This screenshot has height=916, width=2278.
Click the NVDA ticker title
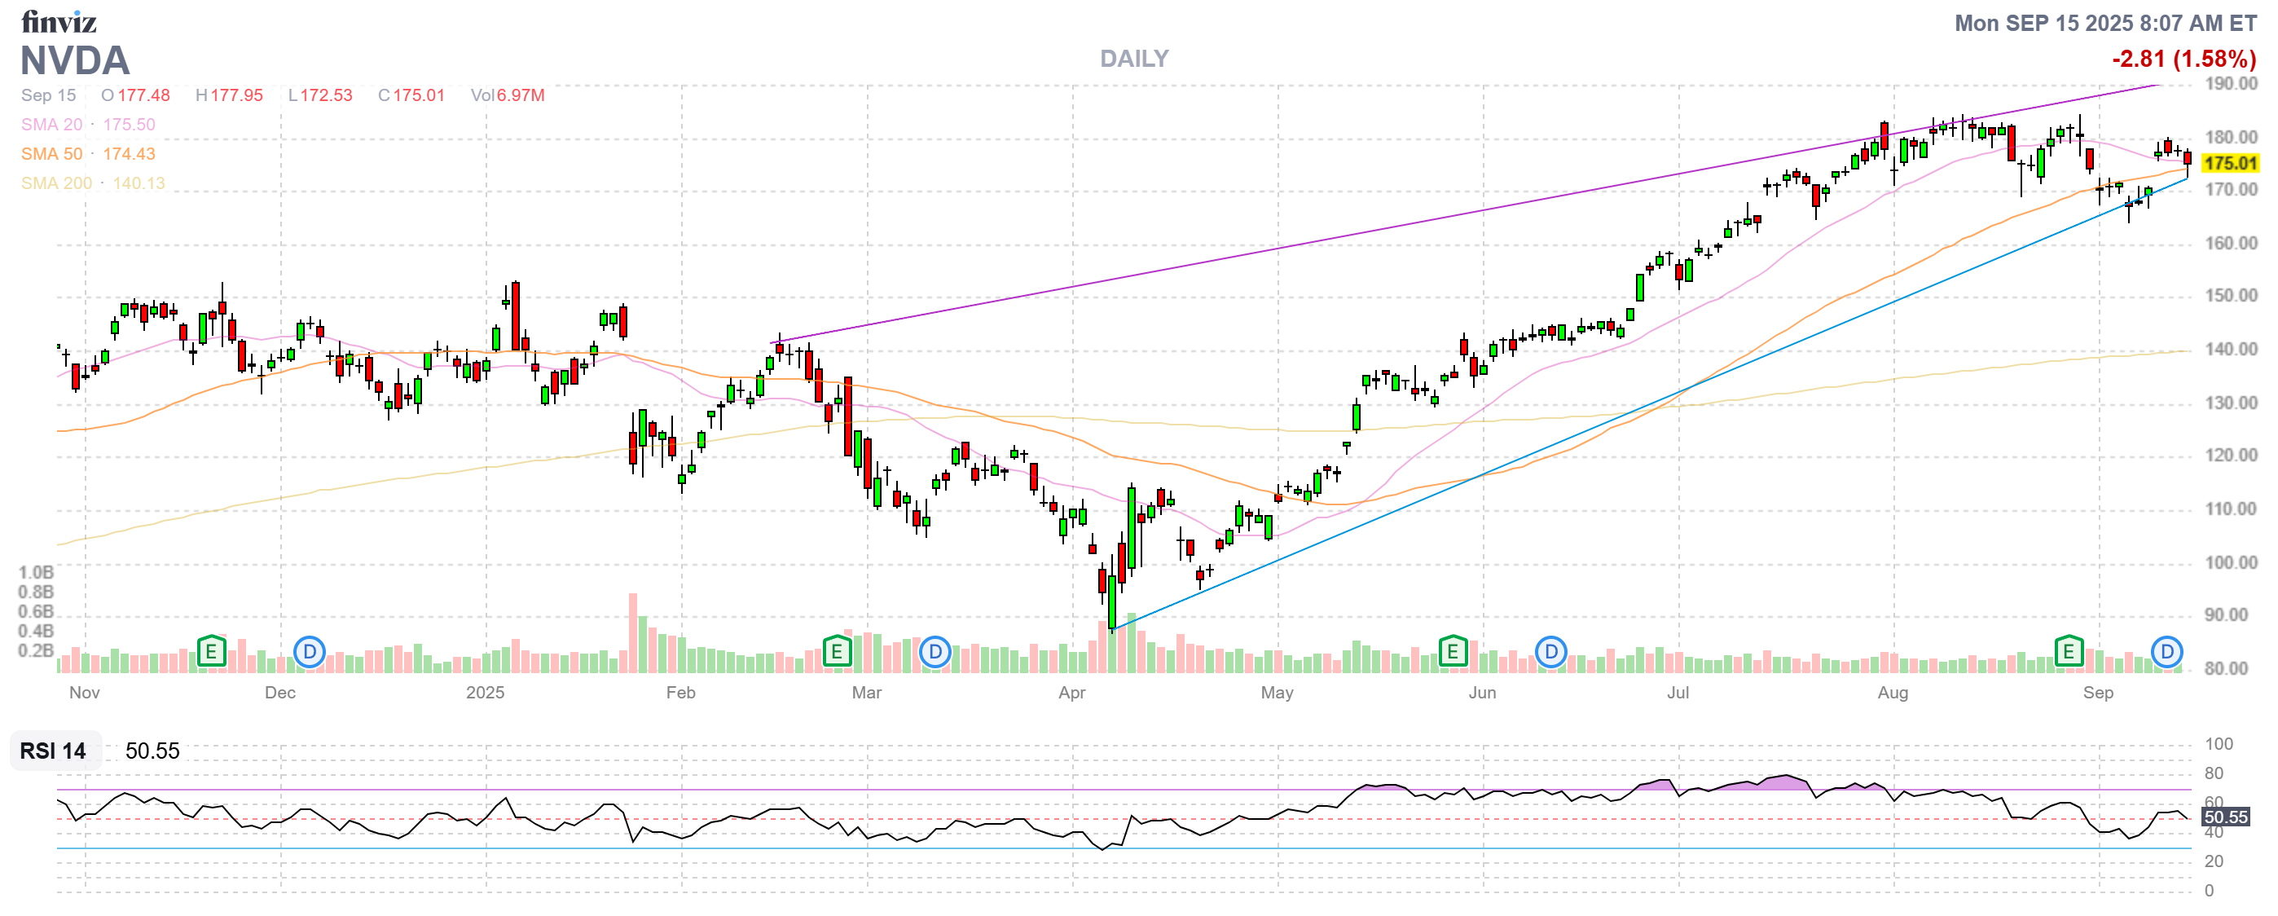75,60
